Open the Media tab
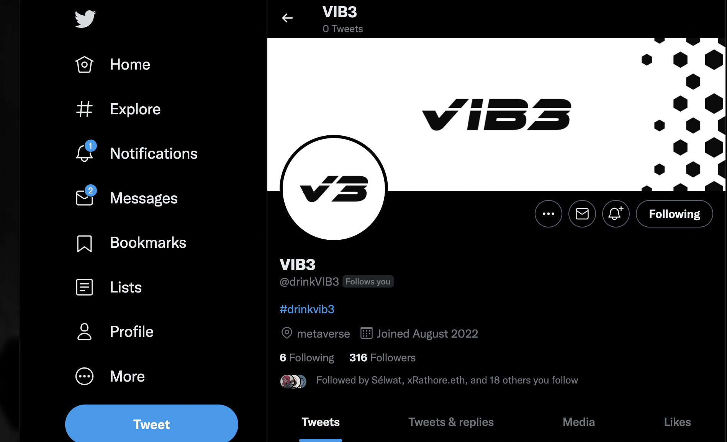 (x=578, y=422)
